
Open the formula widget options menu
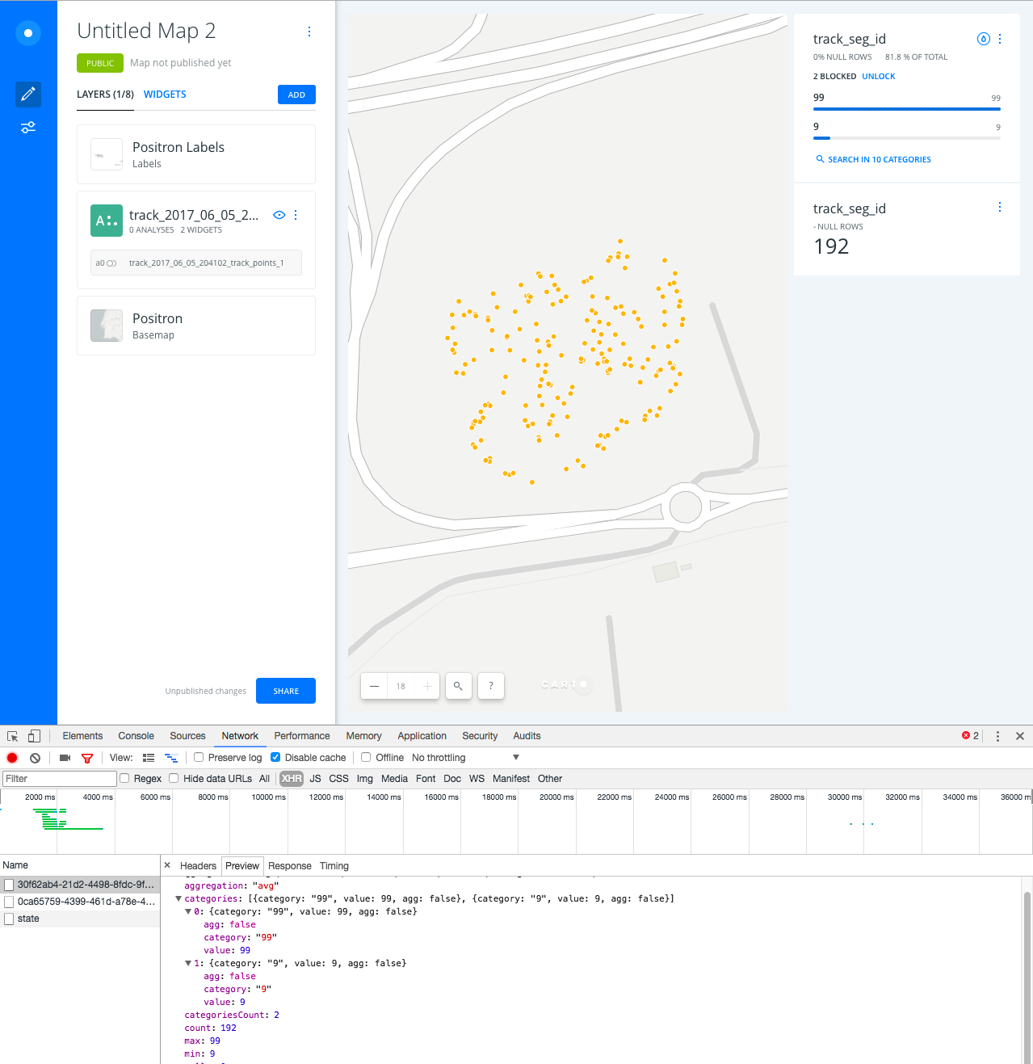click(1000, 207)
